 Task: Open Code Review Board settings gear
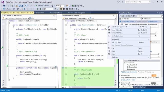click(x=127, y=16)
